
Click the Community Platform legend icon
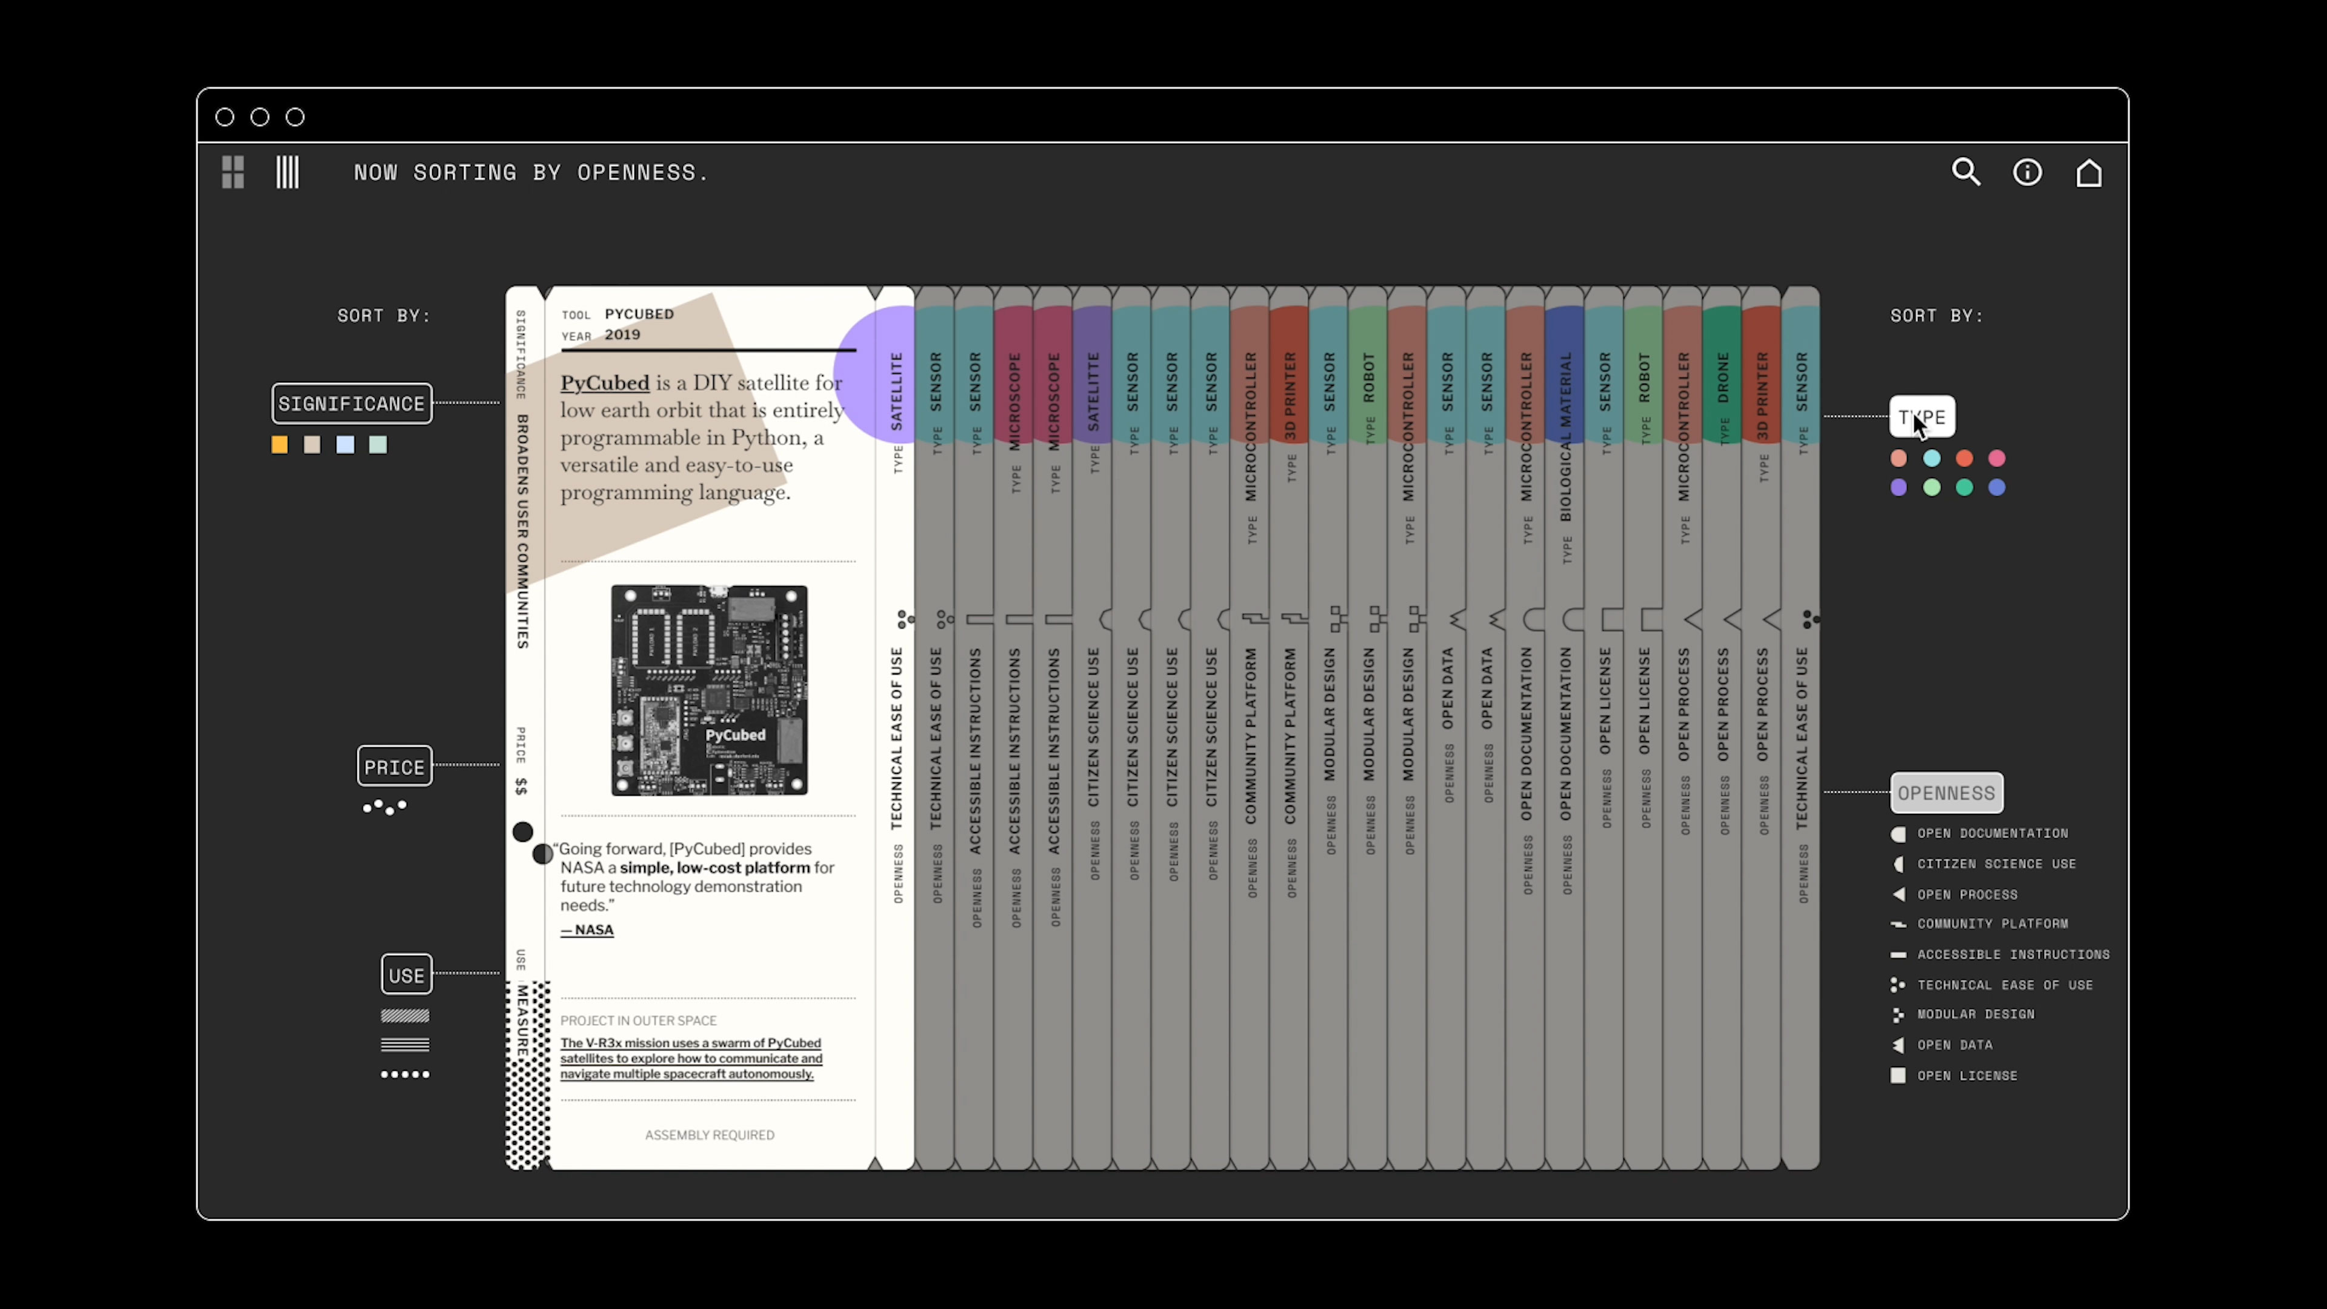pos(1899,924)
